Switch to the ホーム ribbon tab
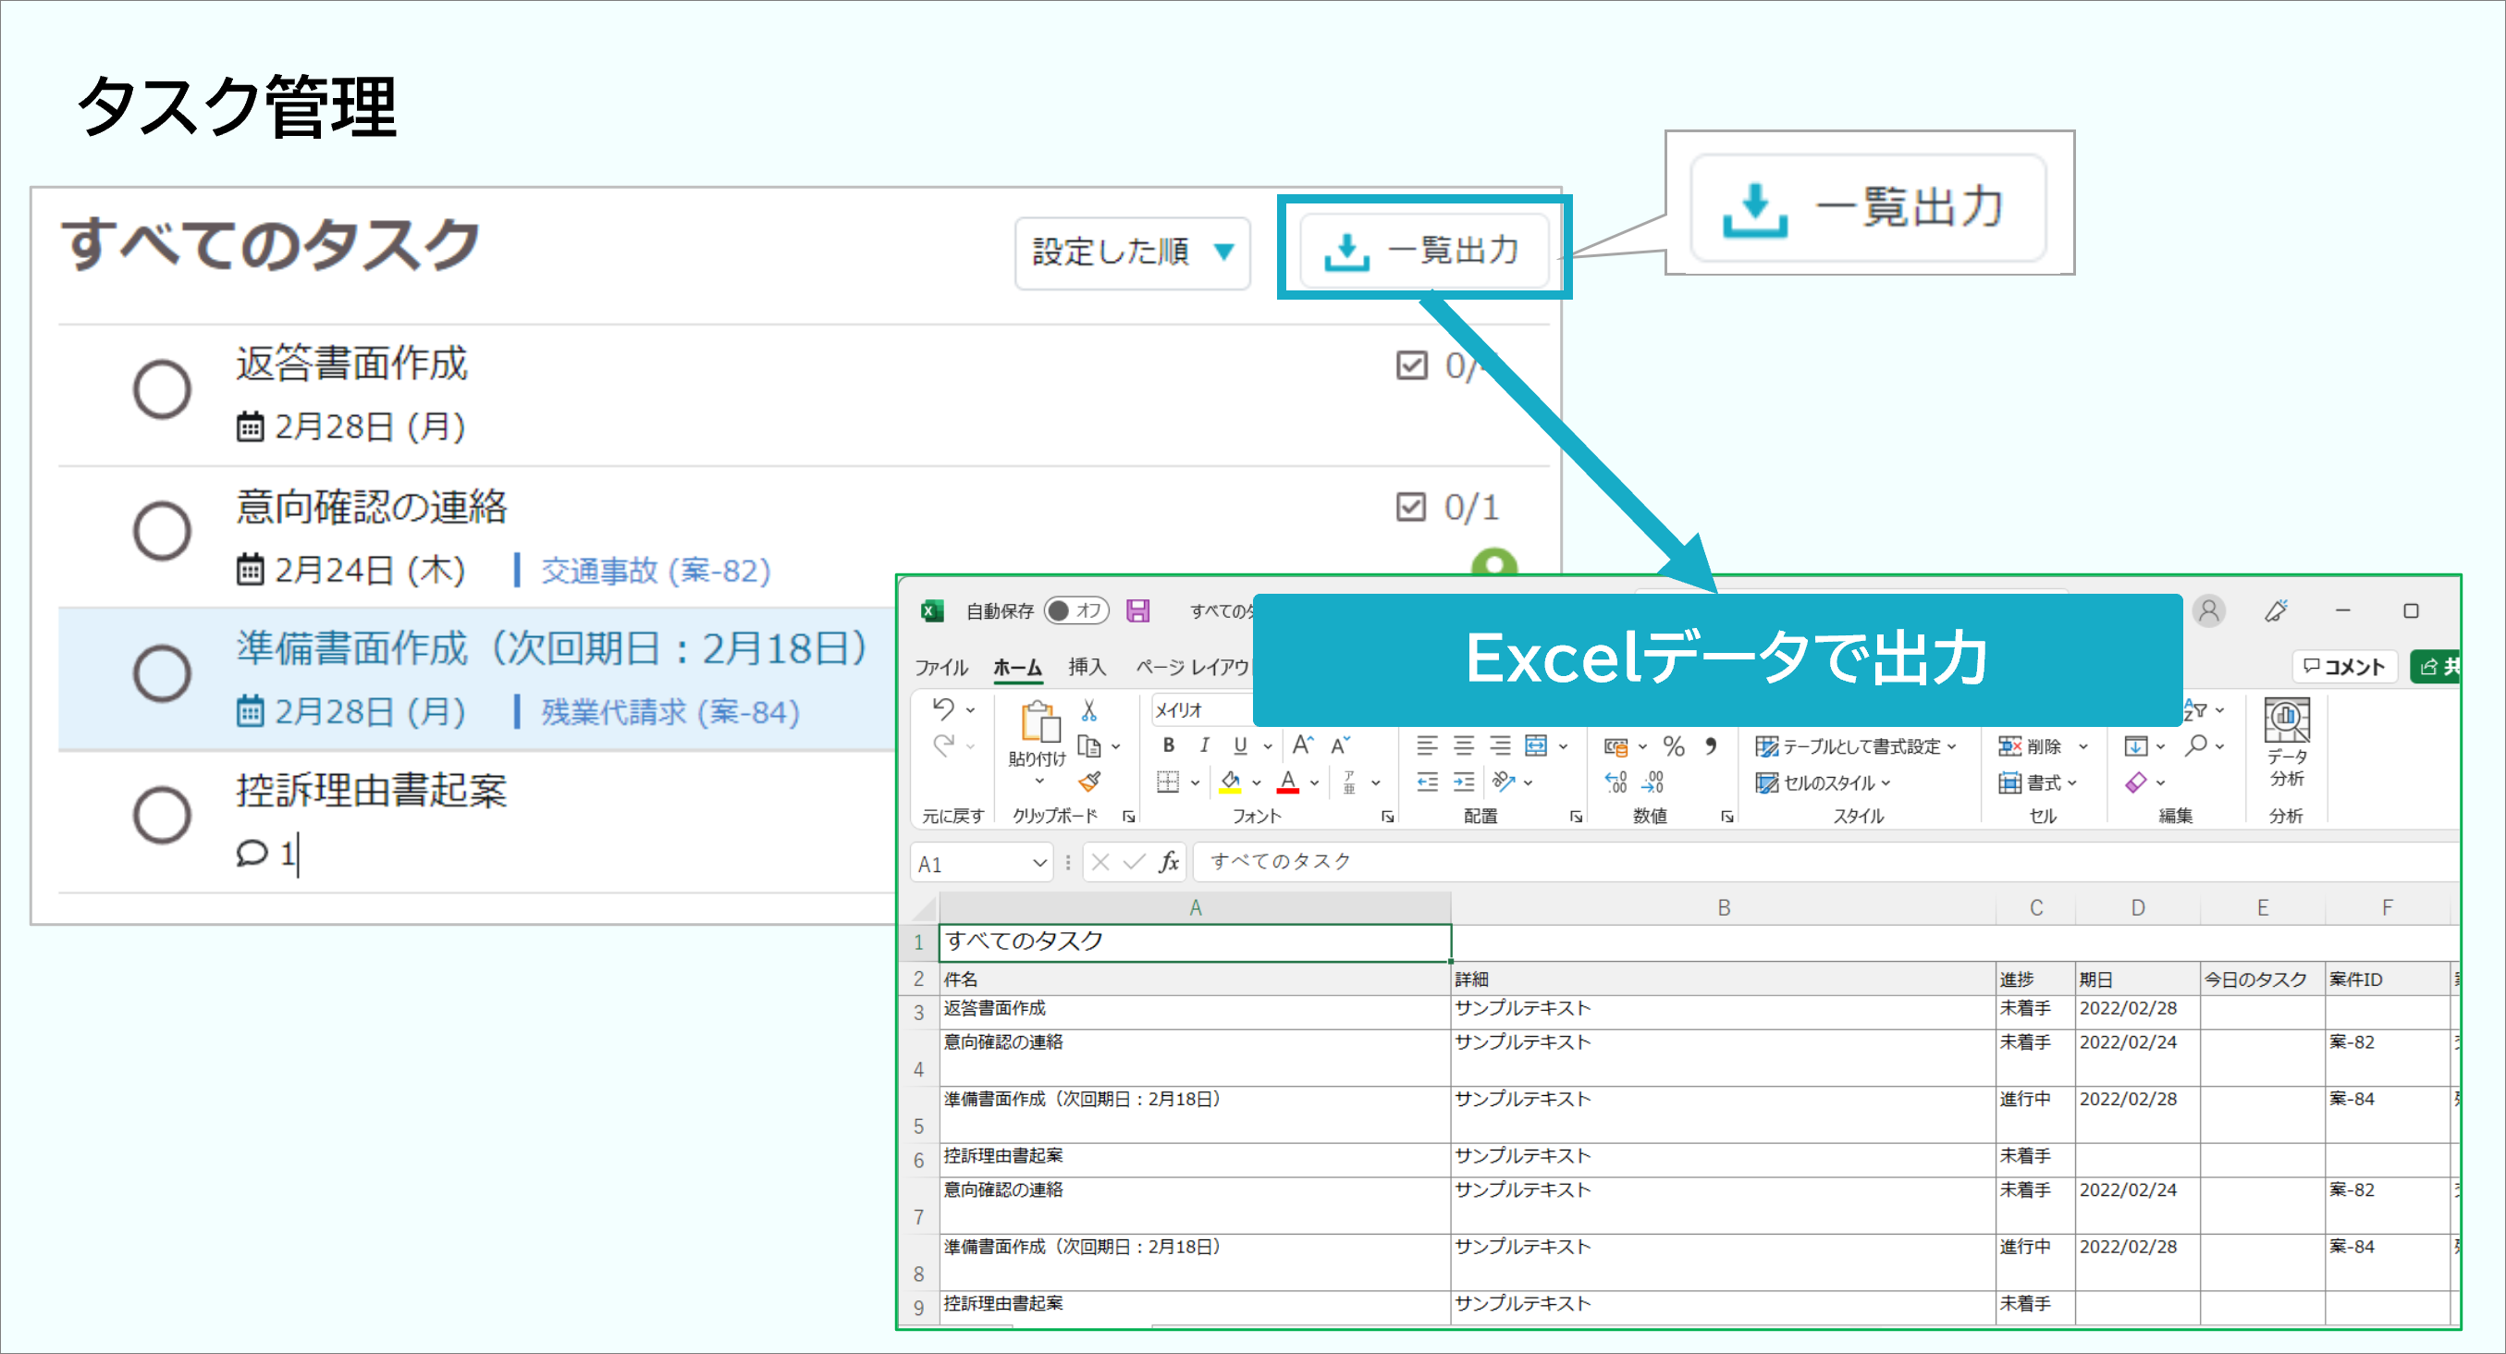 pyautogui.click(x=1017, y=667)
